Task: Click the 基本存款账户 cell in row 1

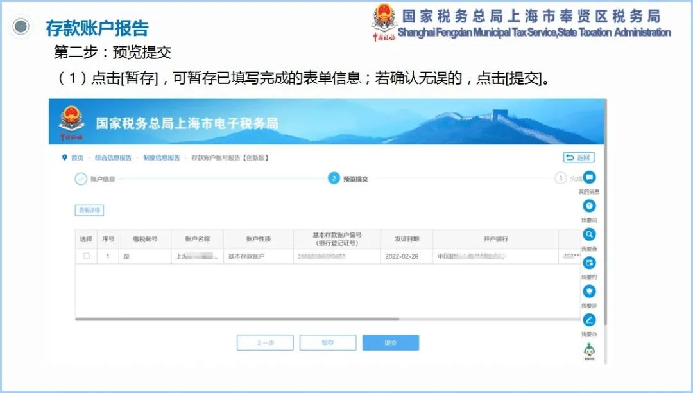Action: (x=259, y=256)
